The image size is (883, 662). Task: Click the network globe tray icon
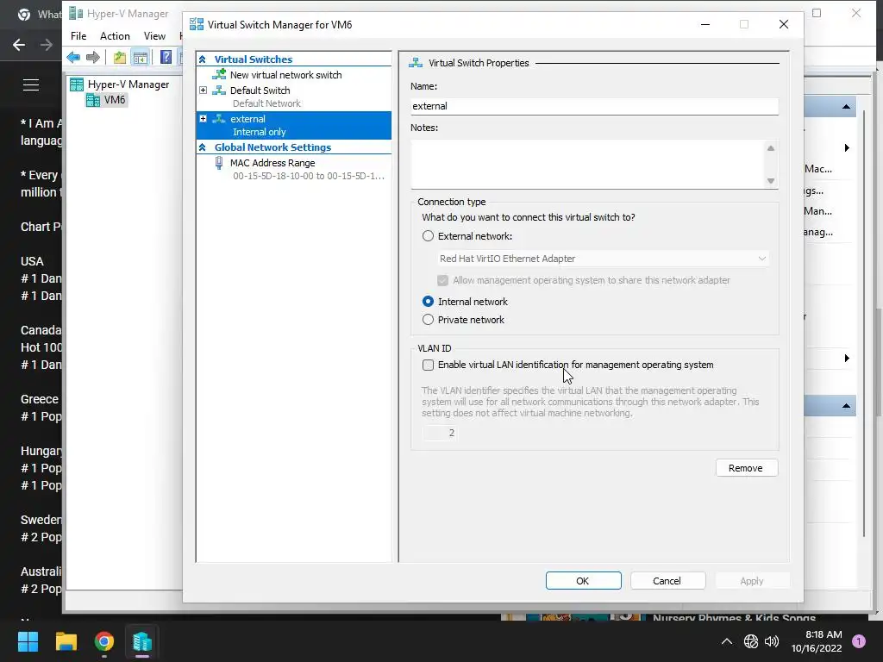pos(751,641)
